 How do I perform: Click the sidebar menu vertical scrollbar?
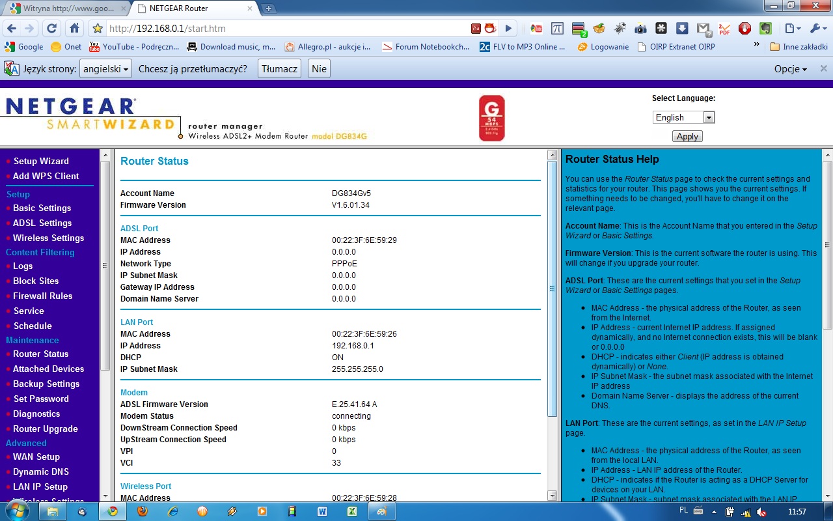105,265
